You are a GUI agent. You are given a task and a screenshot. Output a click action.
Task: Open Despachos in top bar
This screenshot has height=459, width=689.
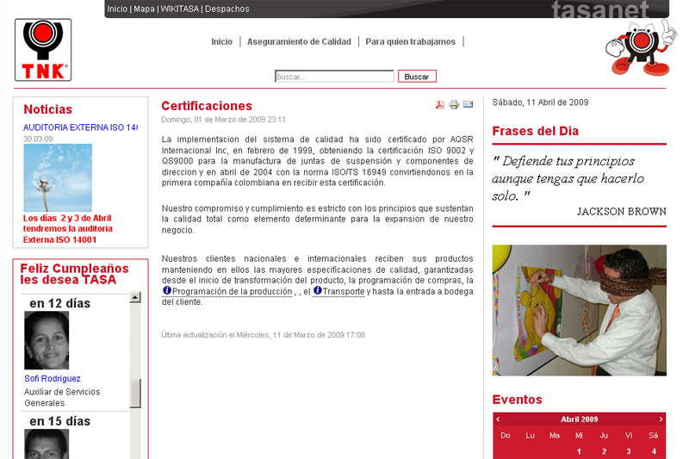click(x=227, y=9)
